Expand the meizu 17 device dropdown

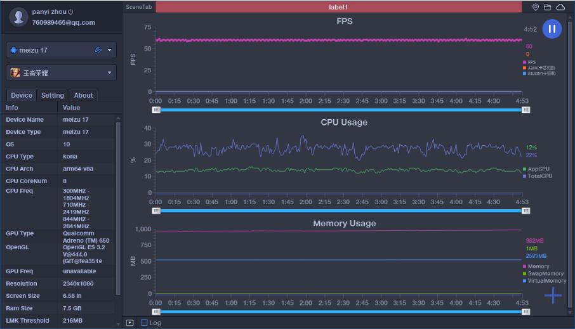pos(110,50)
